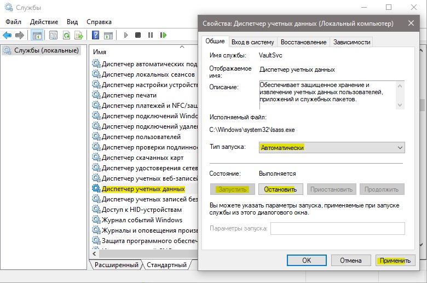Click the forward arrow toolbar icon
The width and height of the screenshot is (427, 283).
20,35
